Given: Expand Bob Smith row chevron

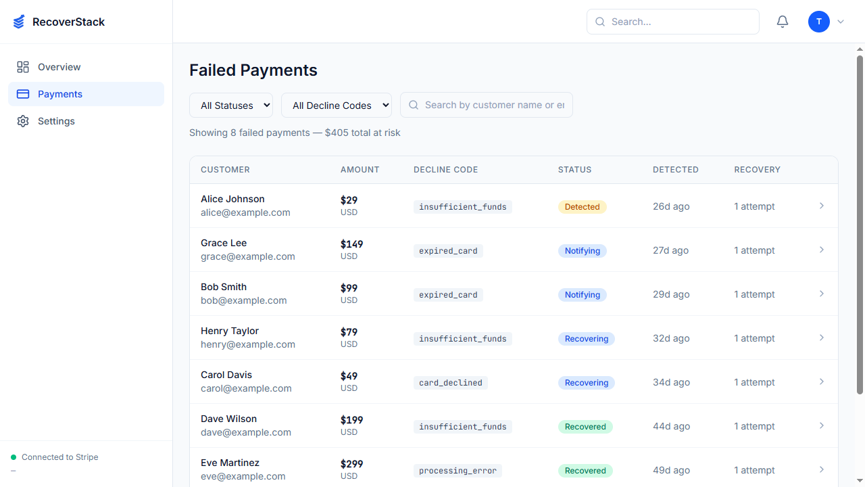Looking at the screenshot, I should pyautogui.click(x=822, y=294).
